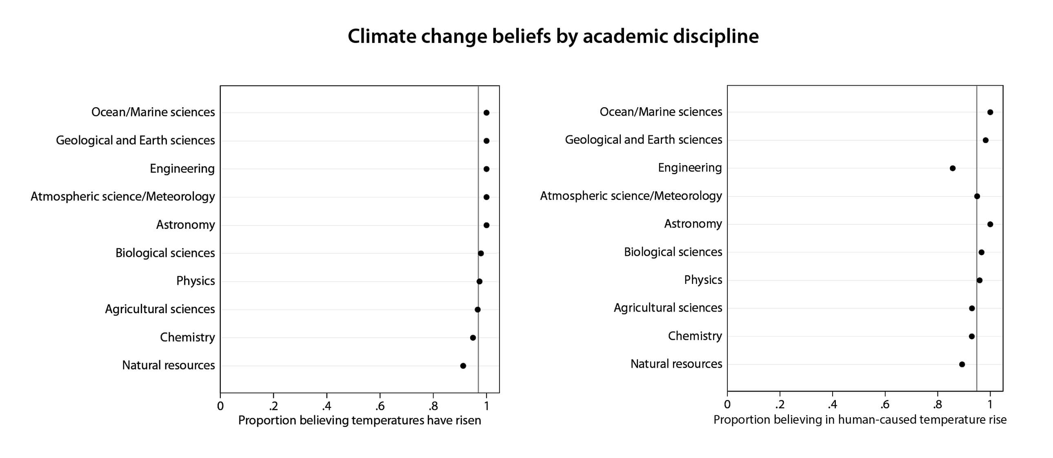Click the '.2' x-axis tick label in the right chart
The image size is (1053, 458).
click(780, 405)
